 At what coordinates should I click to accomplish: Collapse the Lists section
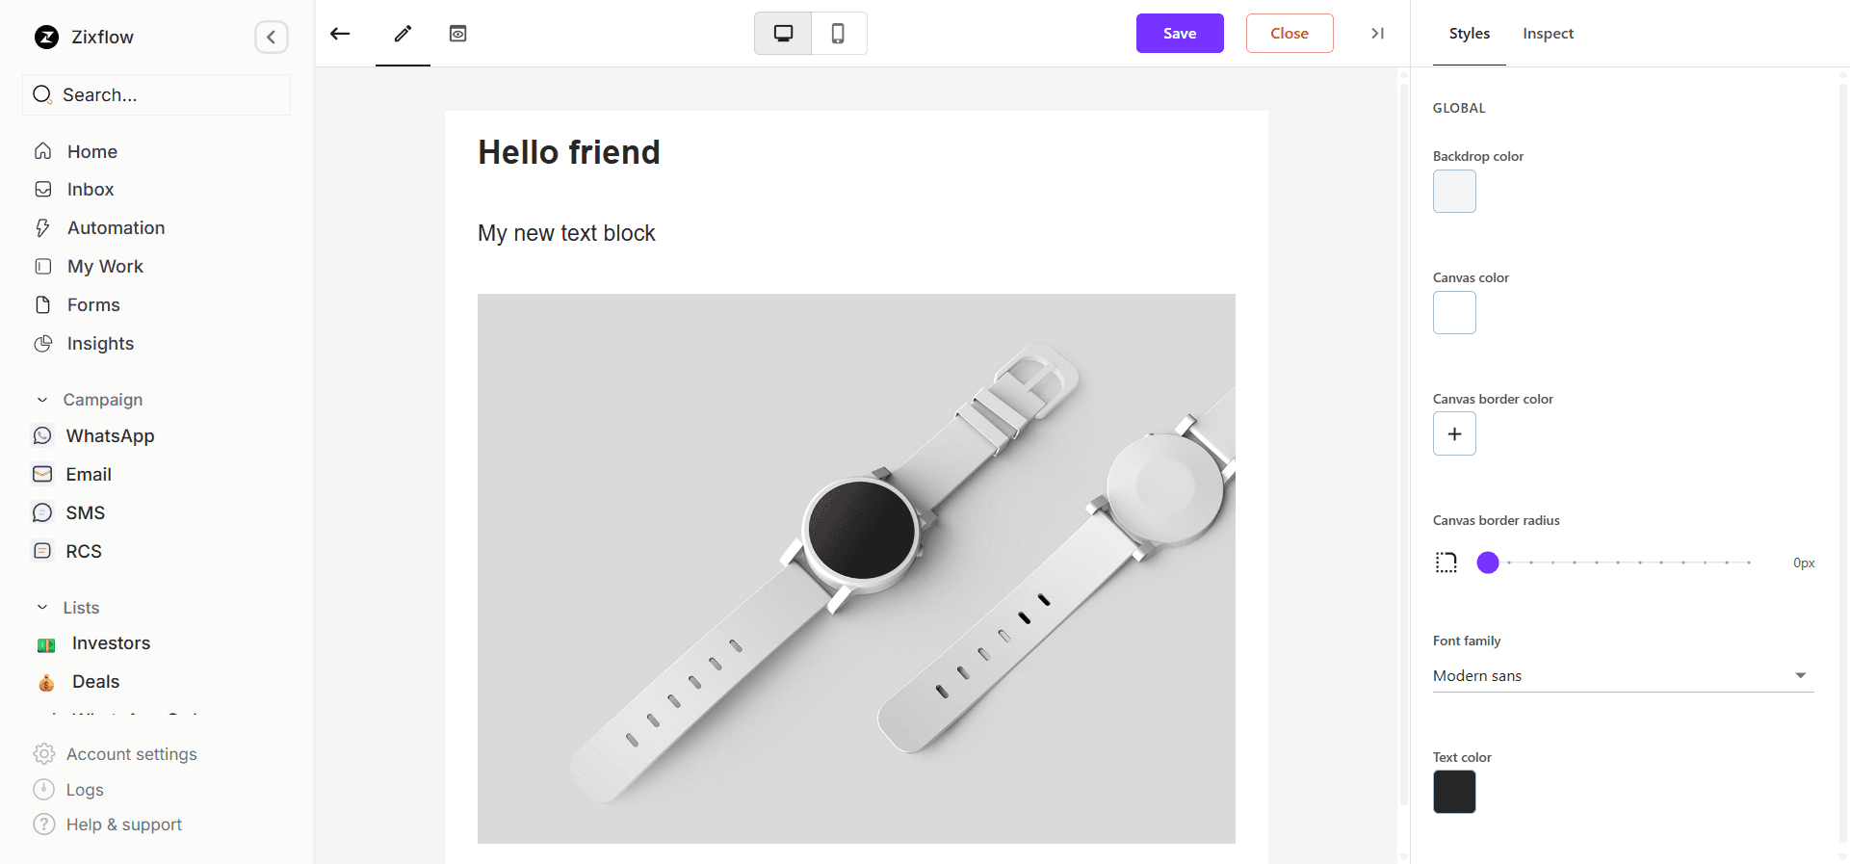click(42, 608)
